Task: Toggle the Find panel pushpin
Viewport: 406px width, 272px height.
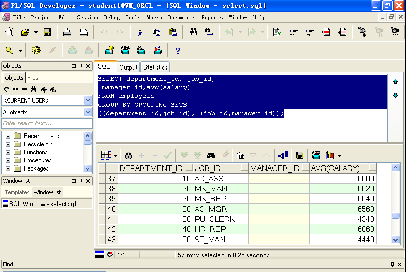Action: point(392,264)
